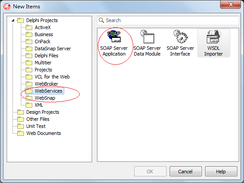Select the SOAP Server Data Module icon
244x183 pixels.
pyautogui.click(x=147, y=37)
